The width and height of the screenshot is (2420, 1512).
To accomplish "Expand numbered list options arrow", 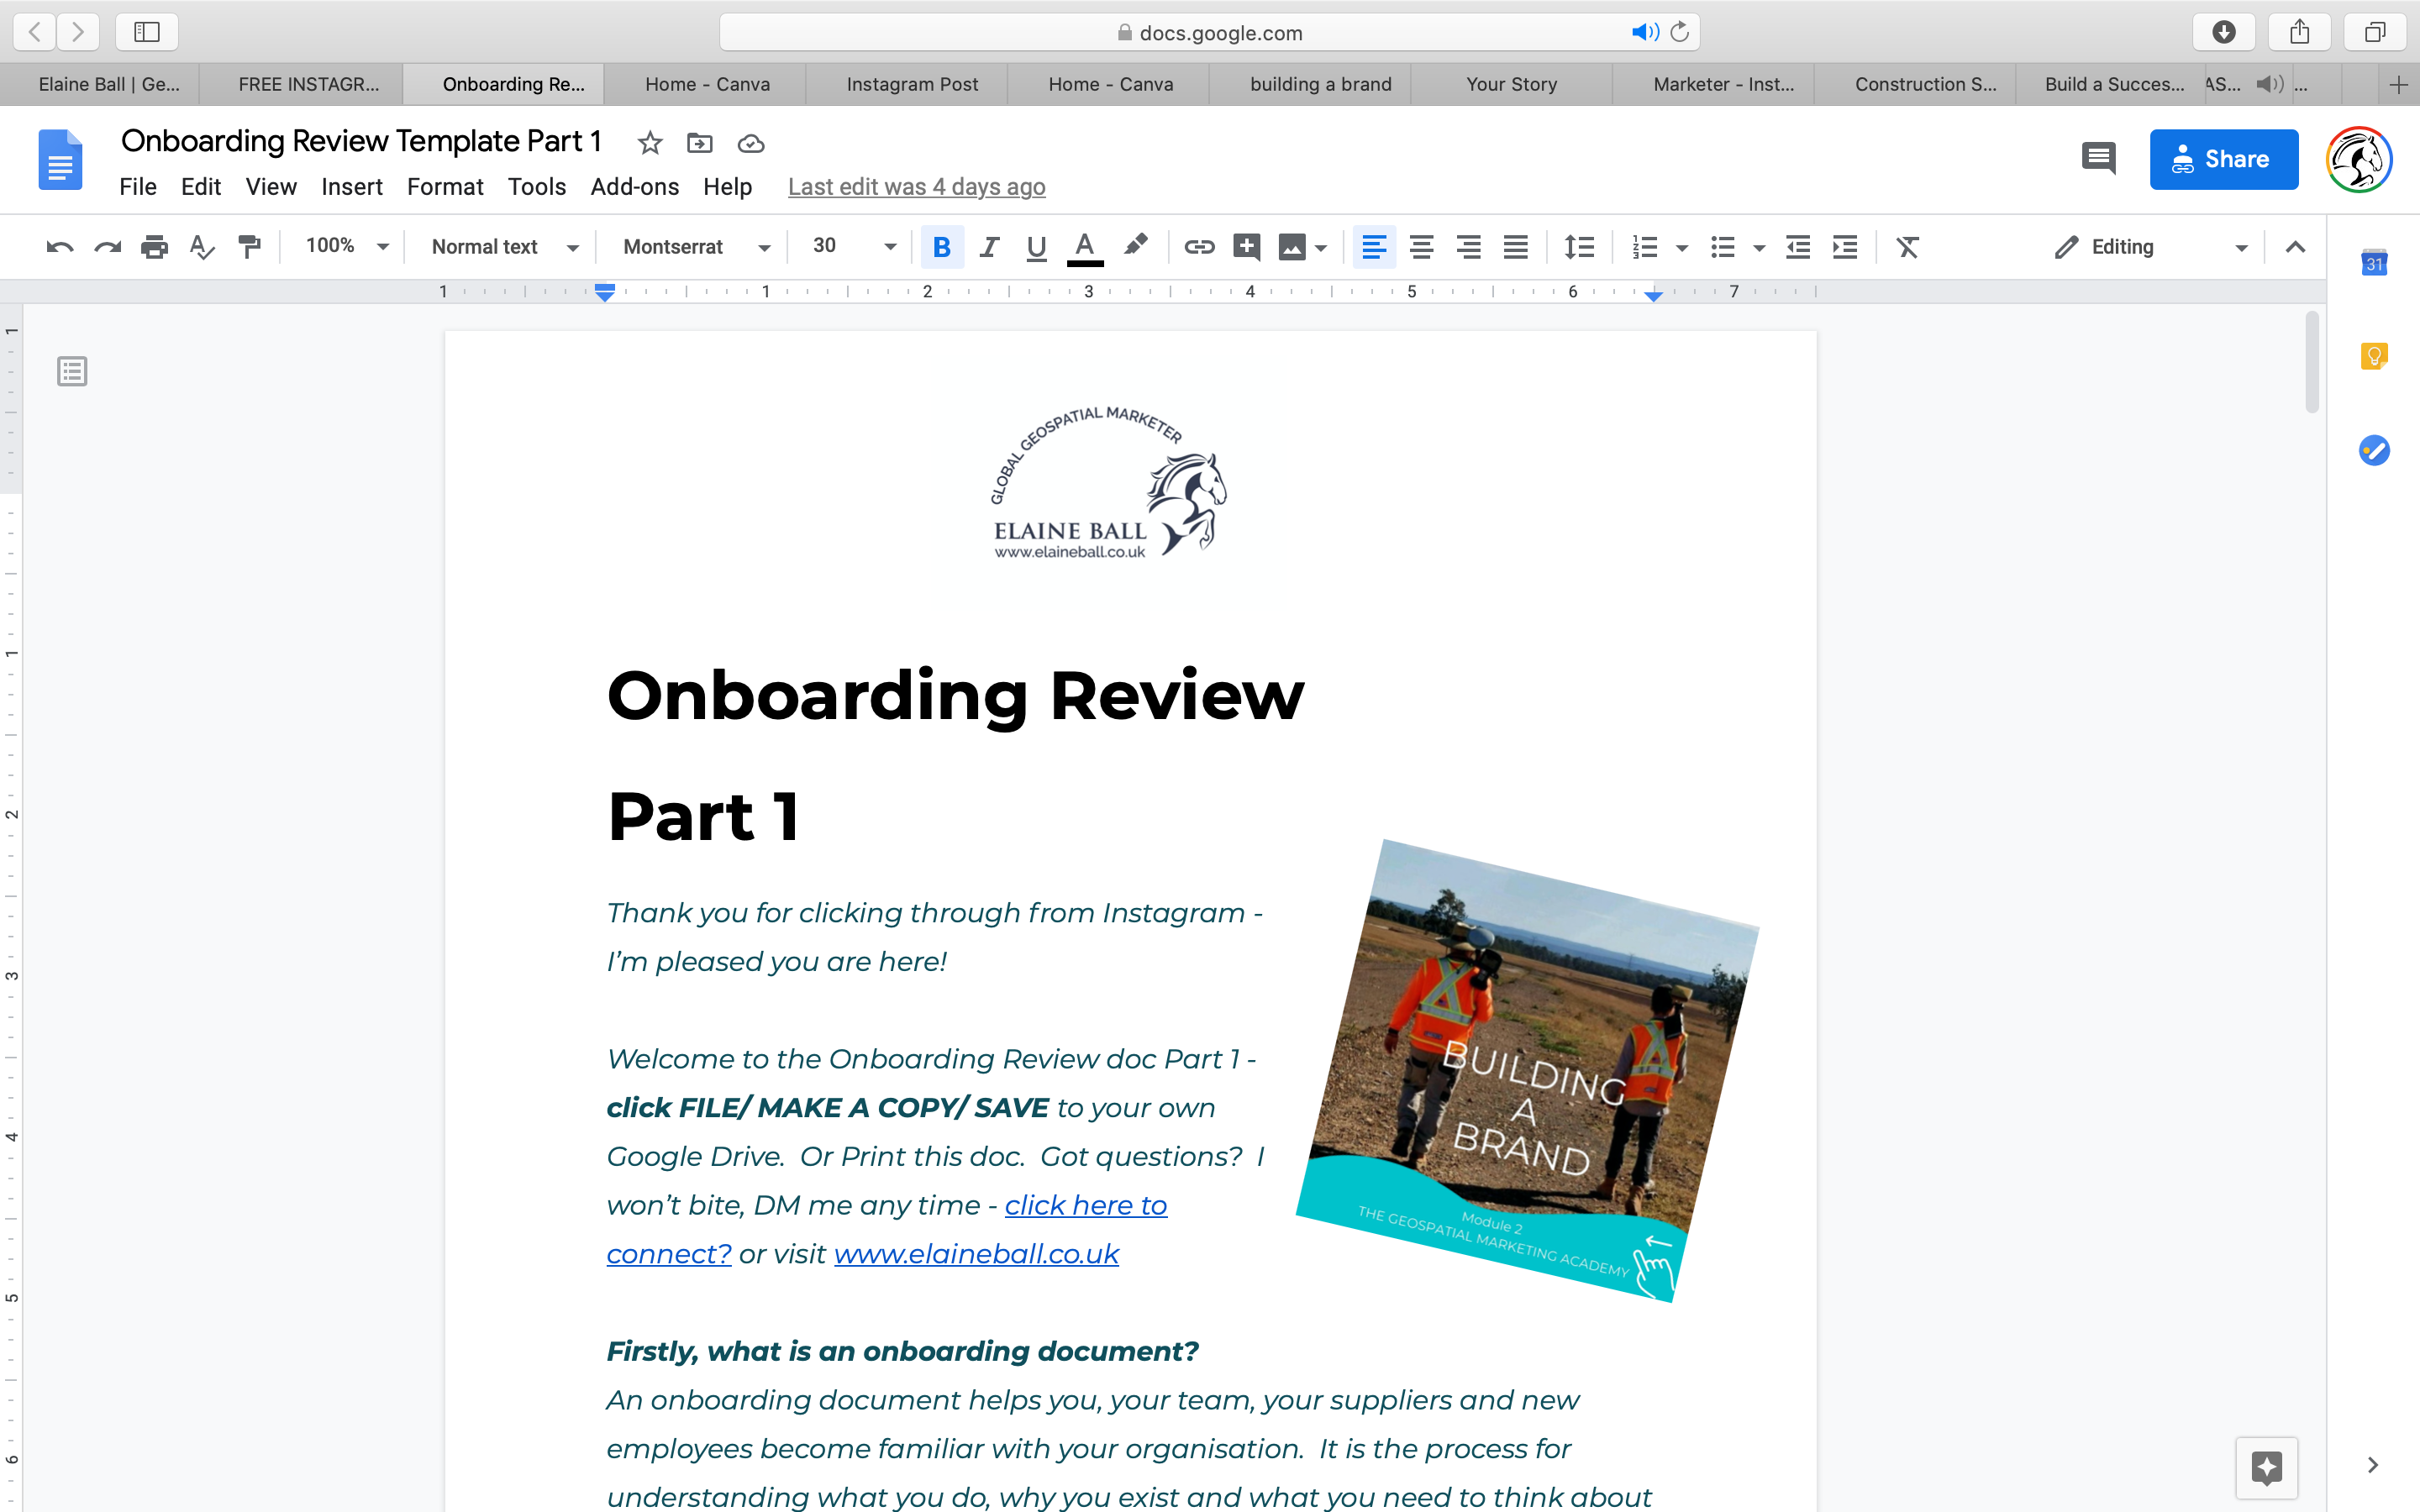I will (1682, 248).
